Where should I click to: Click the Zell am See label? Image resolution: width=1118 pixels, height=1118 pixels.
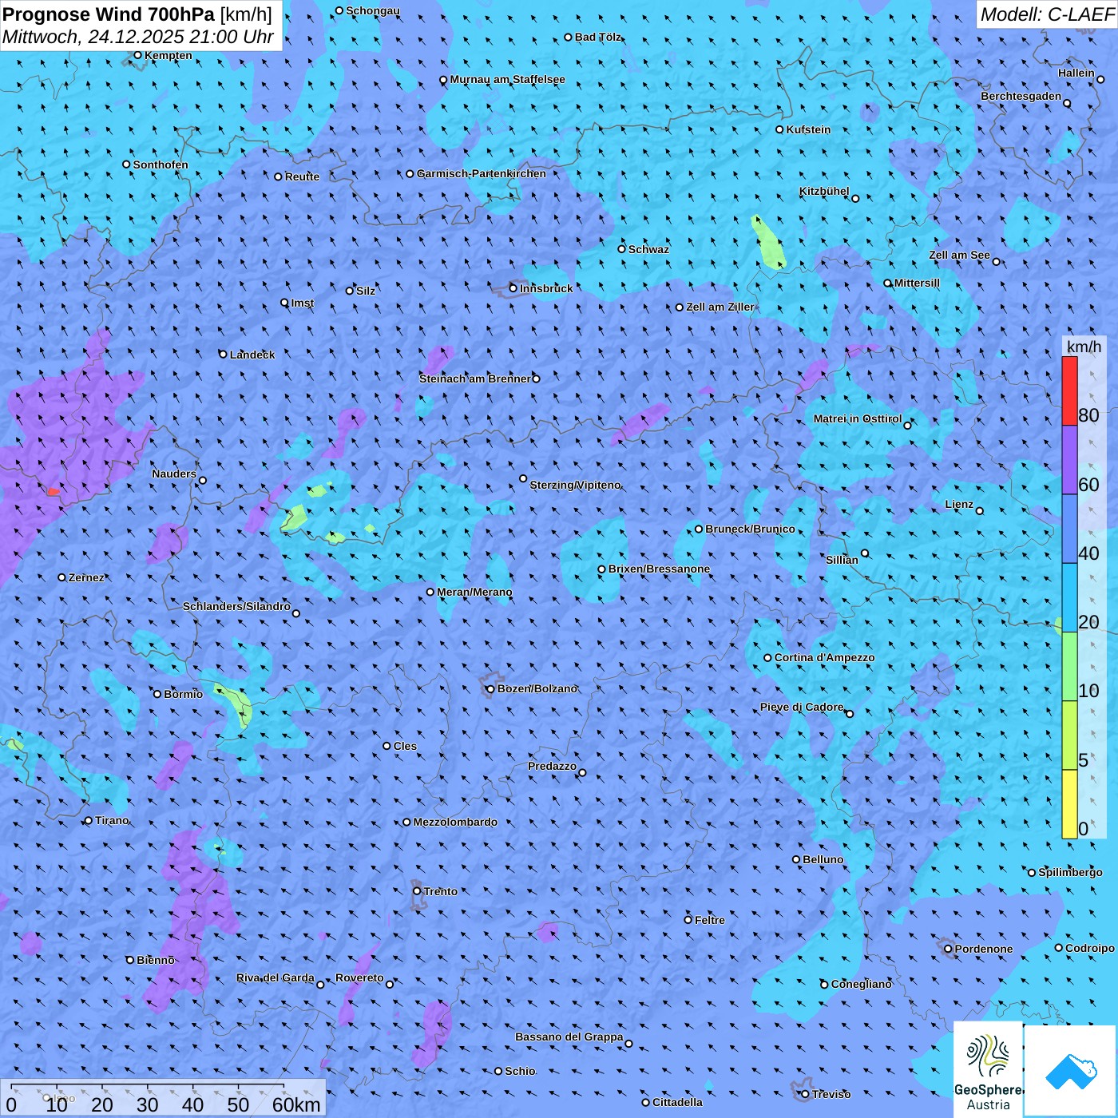click(959, 255)
